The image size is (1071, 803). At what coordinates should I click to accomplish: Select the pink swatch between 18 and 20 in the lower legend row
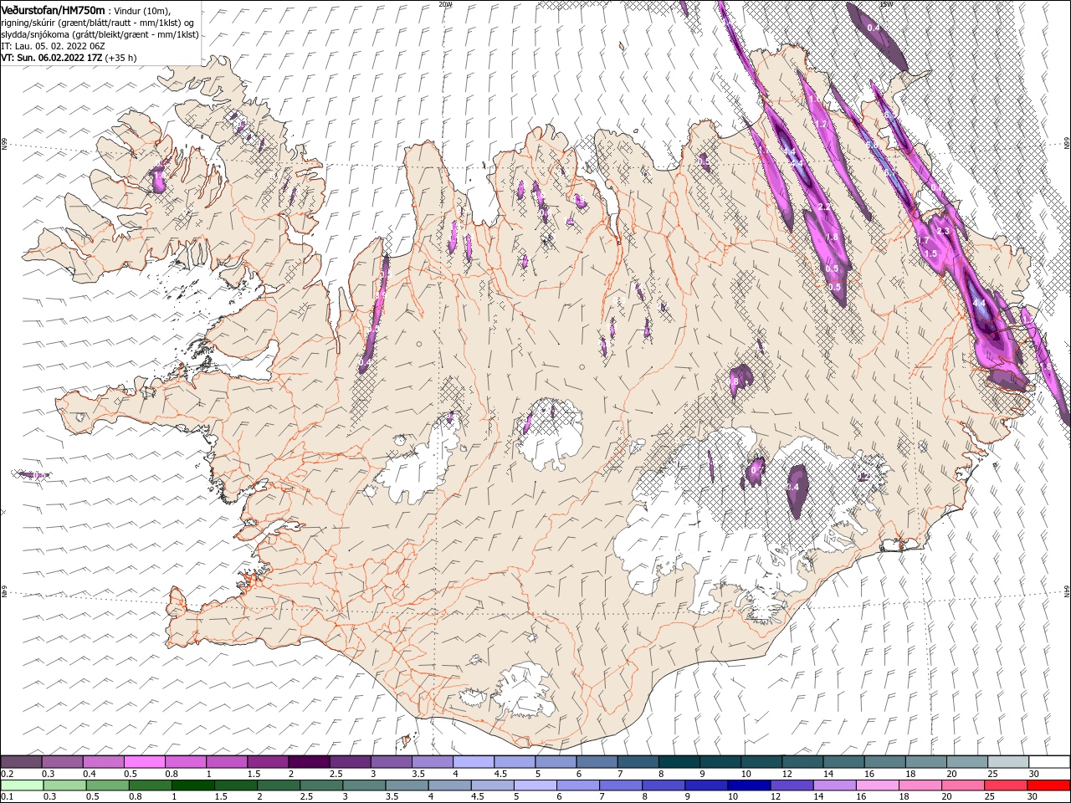[x=920, y=785]
